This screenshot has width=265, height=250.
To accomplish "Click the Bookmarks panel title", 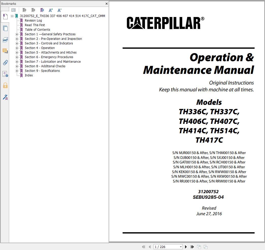I will point(9,4).
